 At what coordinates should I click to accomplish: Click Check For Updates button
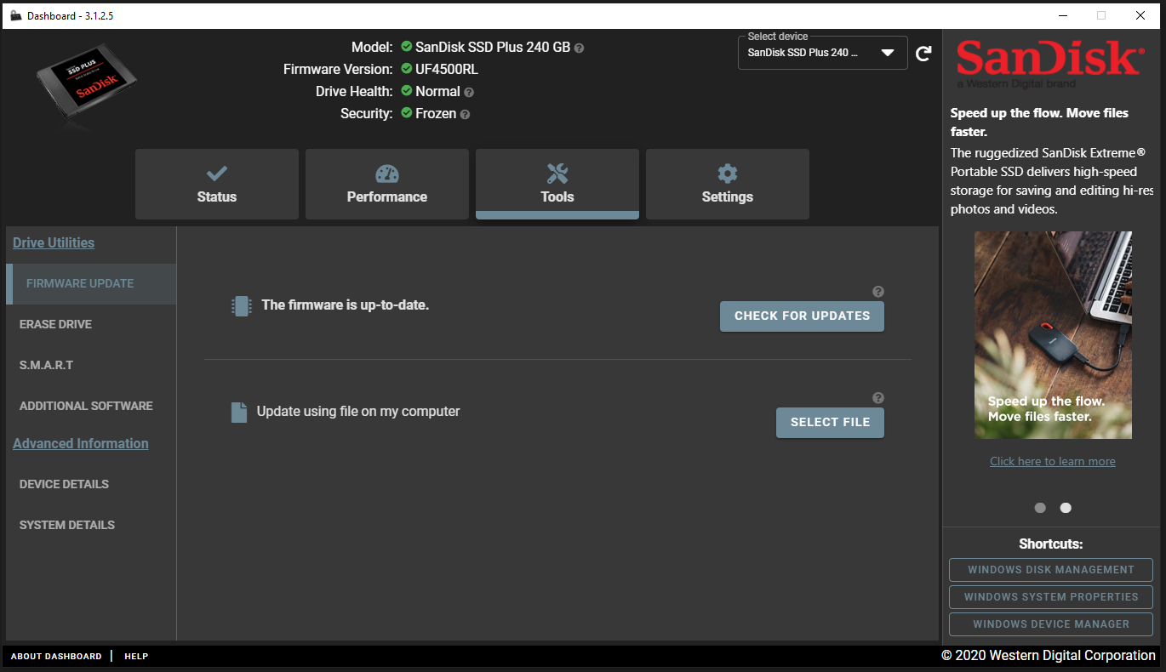pyautogui.click(x=802, y=316)
